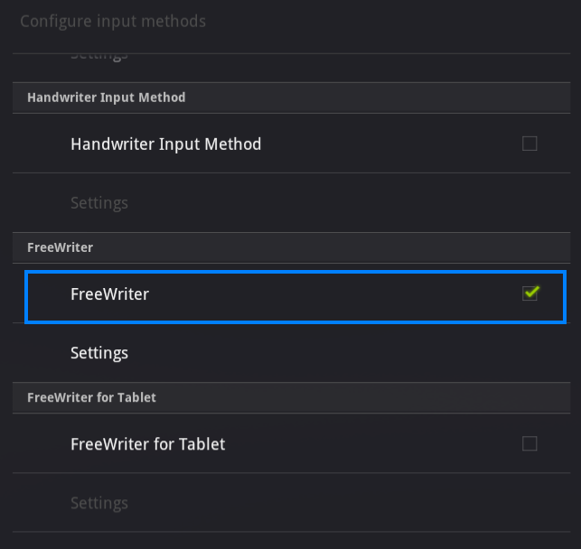Select the Handwriter Input Method list item label
This screenshot has width=581, height=549.
[165, 144]
